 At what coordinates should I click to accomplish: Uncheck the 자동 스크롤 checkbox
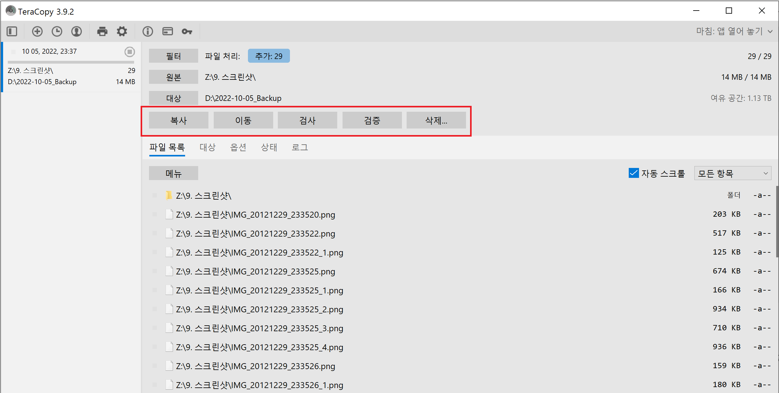[634, 173]
